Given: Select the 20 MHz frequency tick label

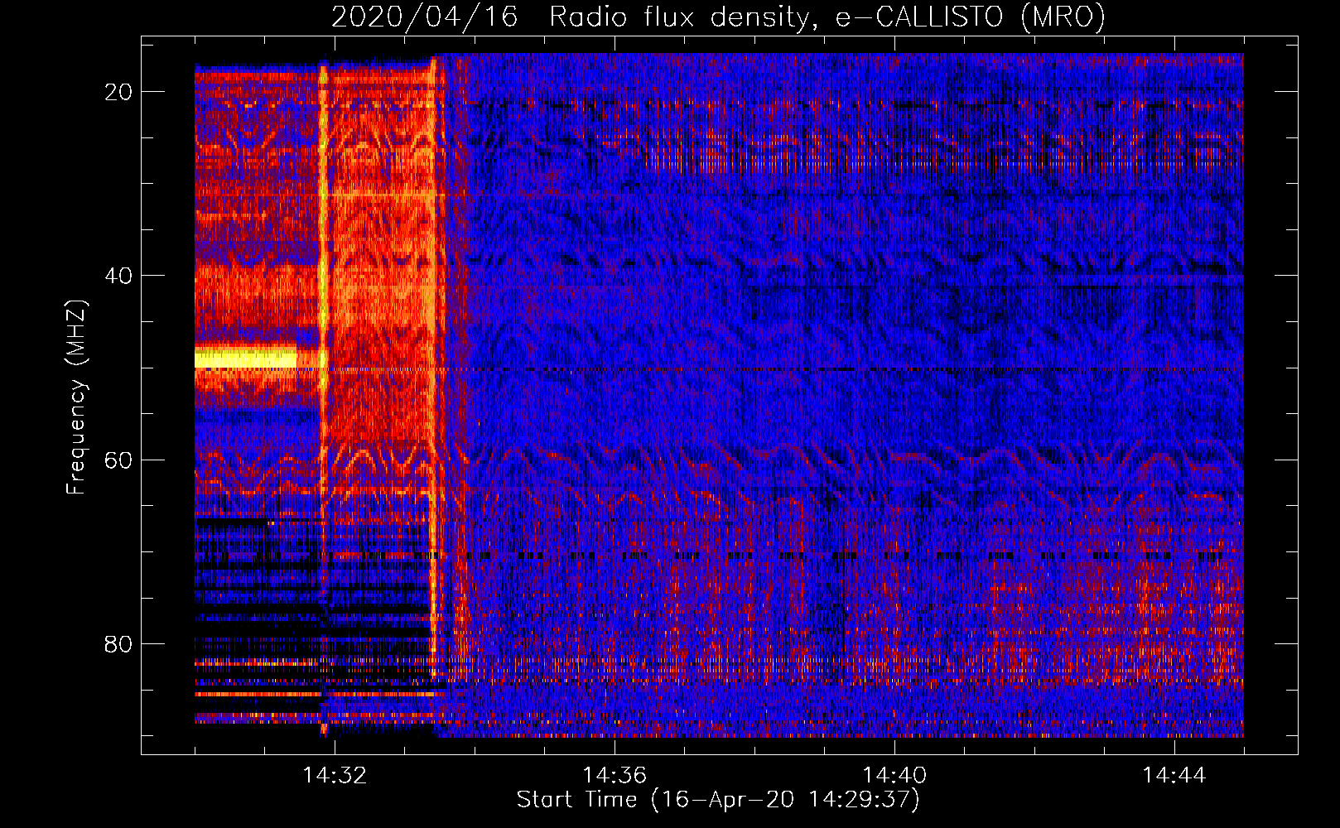Looking at the screenshot, I should click(119, 92).
